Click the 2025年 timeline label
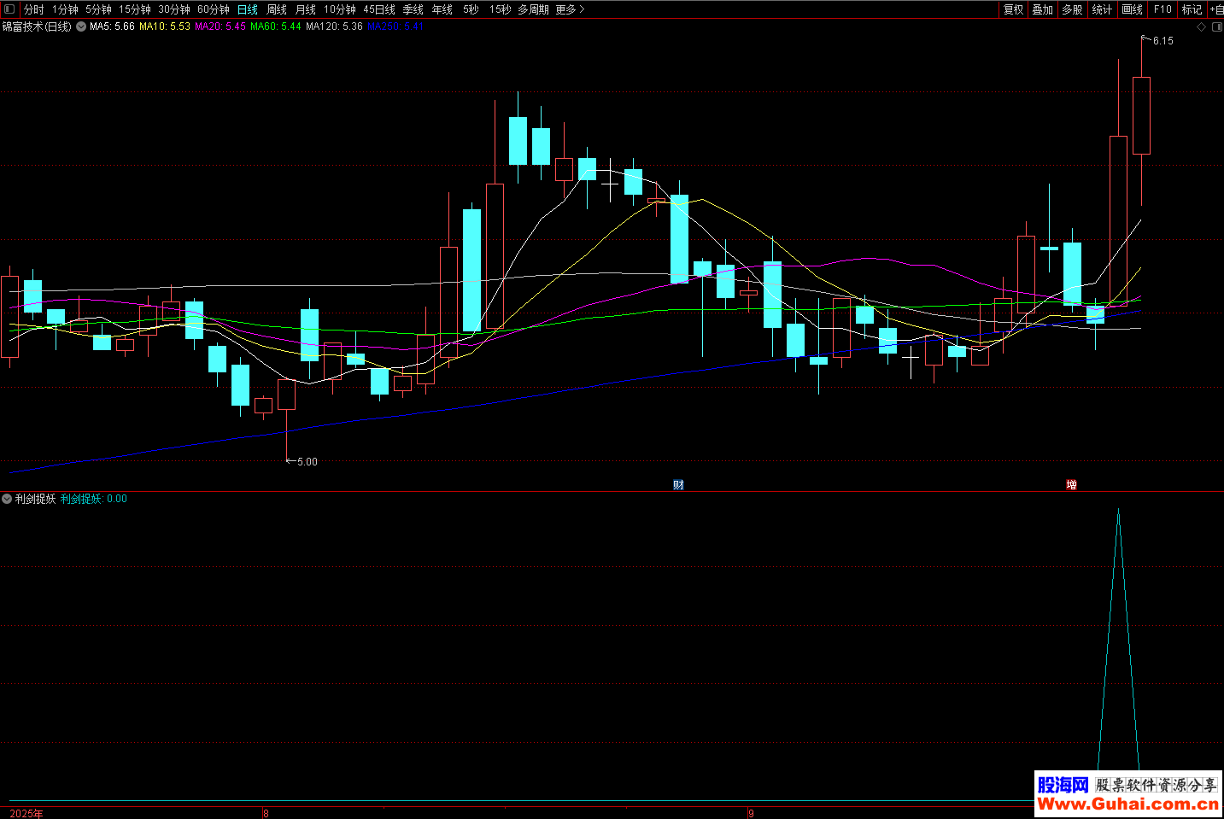Image resolution: width=1224 pixels, height=819 pixels. point(26,813)
